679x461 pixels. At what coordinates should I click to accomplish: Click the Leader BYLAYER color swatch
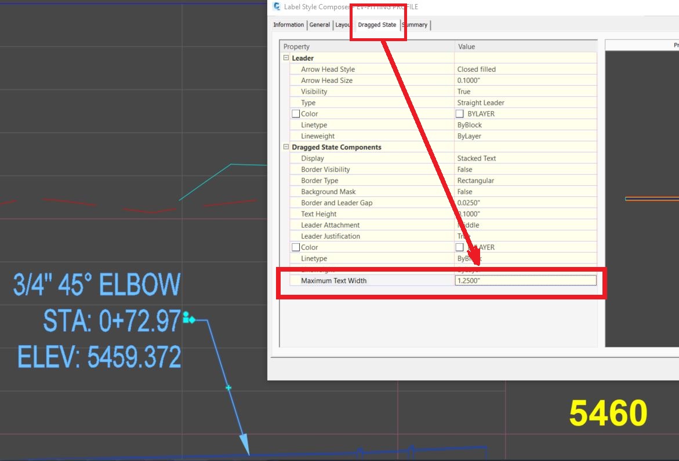coord(459,114)
